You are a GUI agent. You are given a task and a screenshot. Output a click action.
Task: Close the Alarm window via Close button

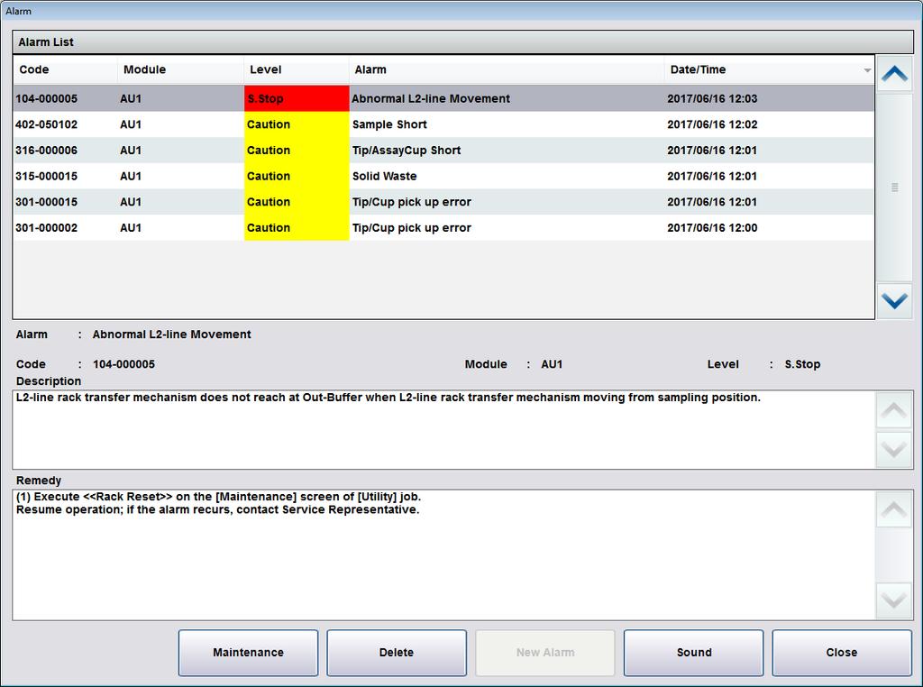pos(842,652)
